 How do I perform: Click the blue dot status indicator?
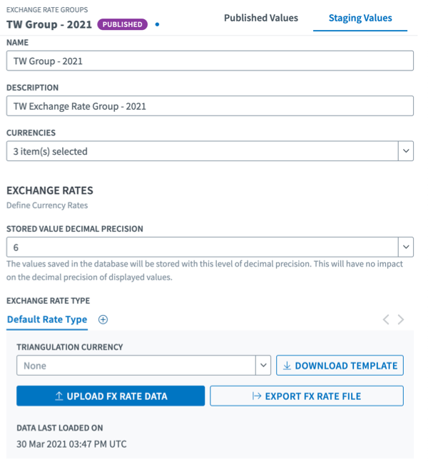[x=157, y=25]
